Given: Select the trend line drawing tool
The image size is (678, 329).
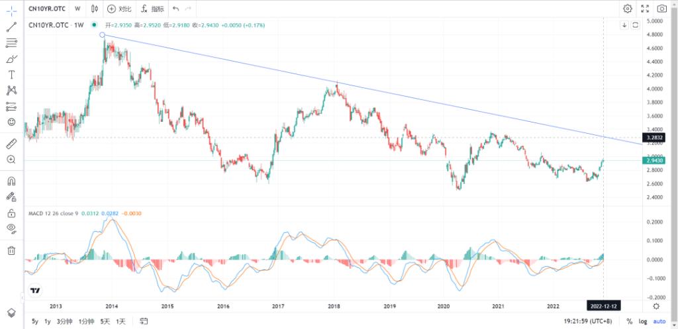Looking at the screenshot, I should click(11, 27).
